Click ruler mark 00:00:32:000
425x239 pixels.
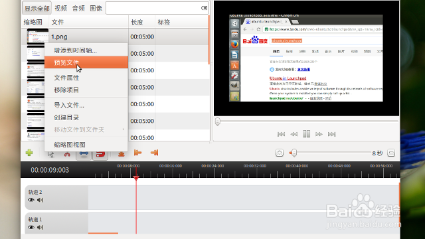pyautogui.click(x=255, y=166)
